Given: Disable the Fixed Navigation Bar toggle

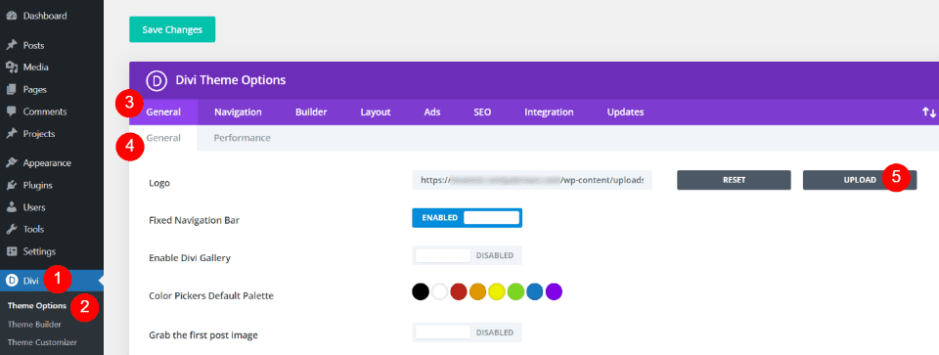Looking at the screenshot, I should (x=468, y=218).
